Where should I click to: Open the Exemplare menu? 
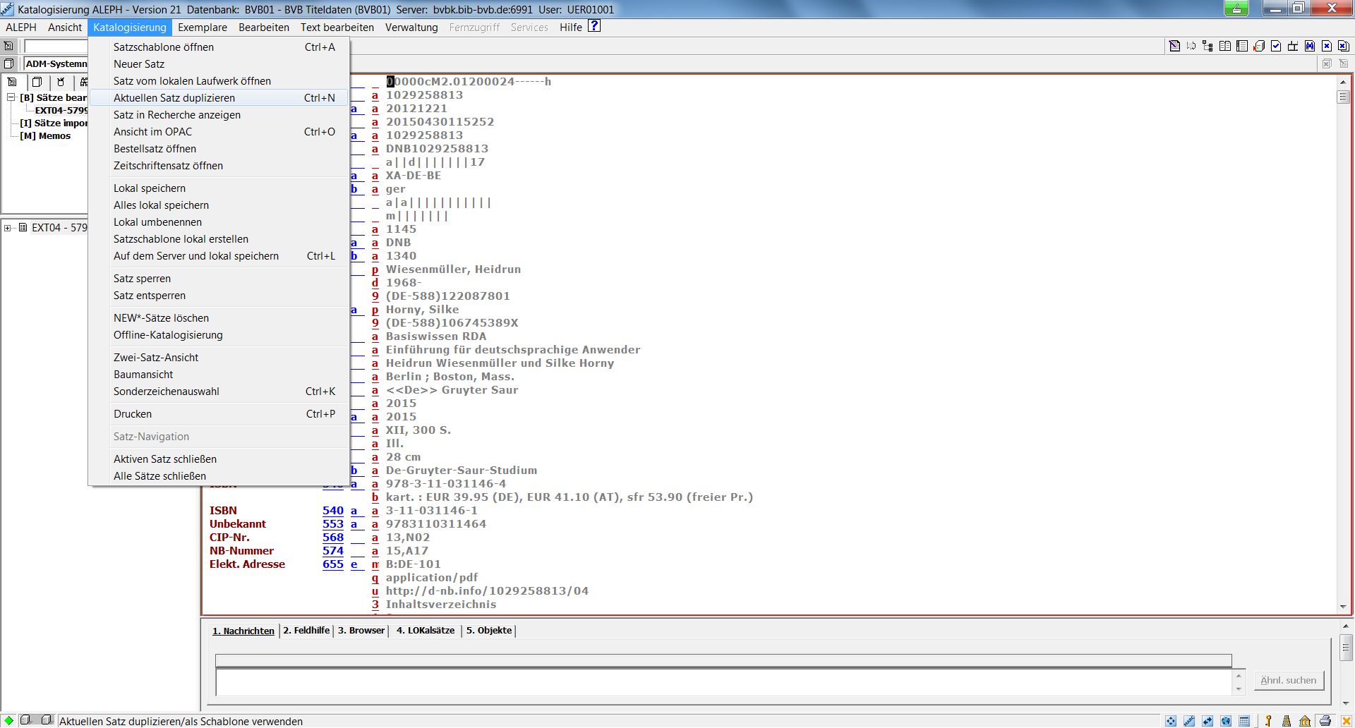point(202,28)
